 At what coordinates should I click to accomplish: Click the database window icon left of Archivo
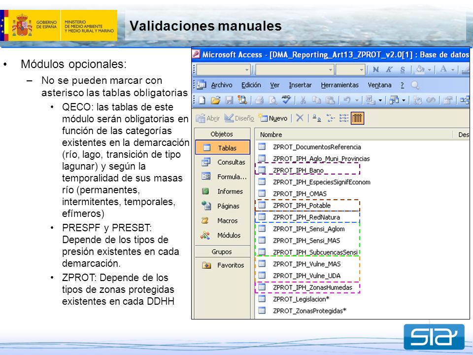(x=202, y=85)
